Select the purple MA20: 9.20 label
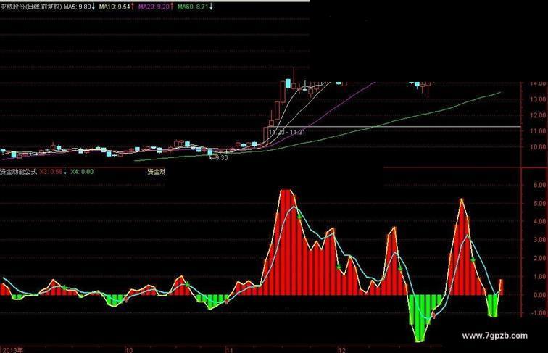This screenshot has width=548, height=353. pyautogui.click(x=154, y=7)
